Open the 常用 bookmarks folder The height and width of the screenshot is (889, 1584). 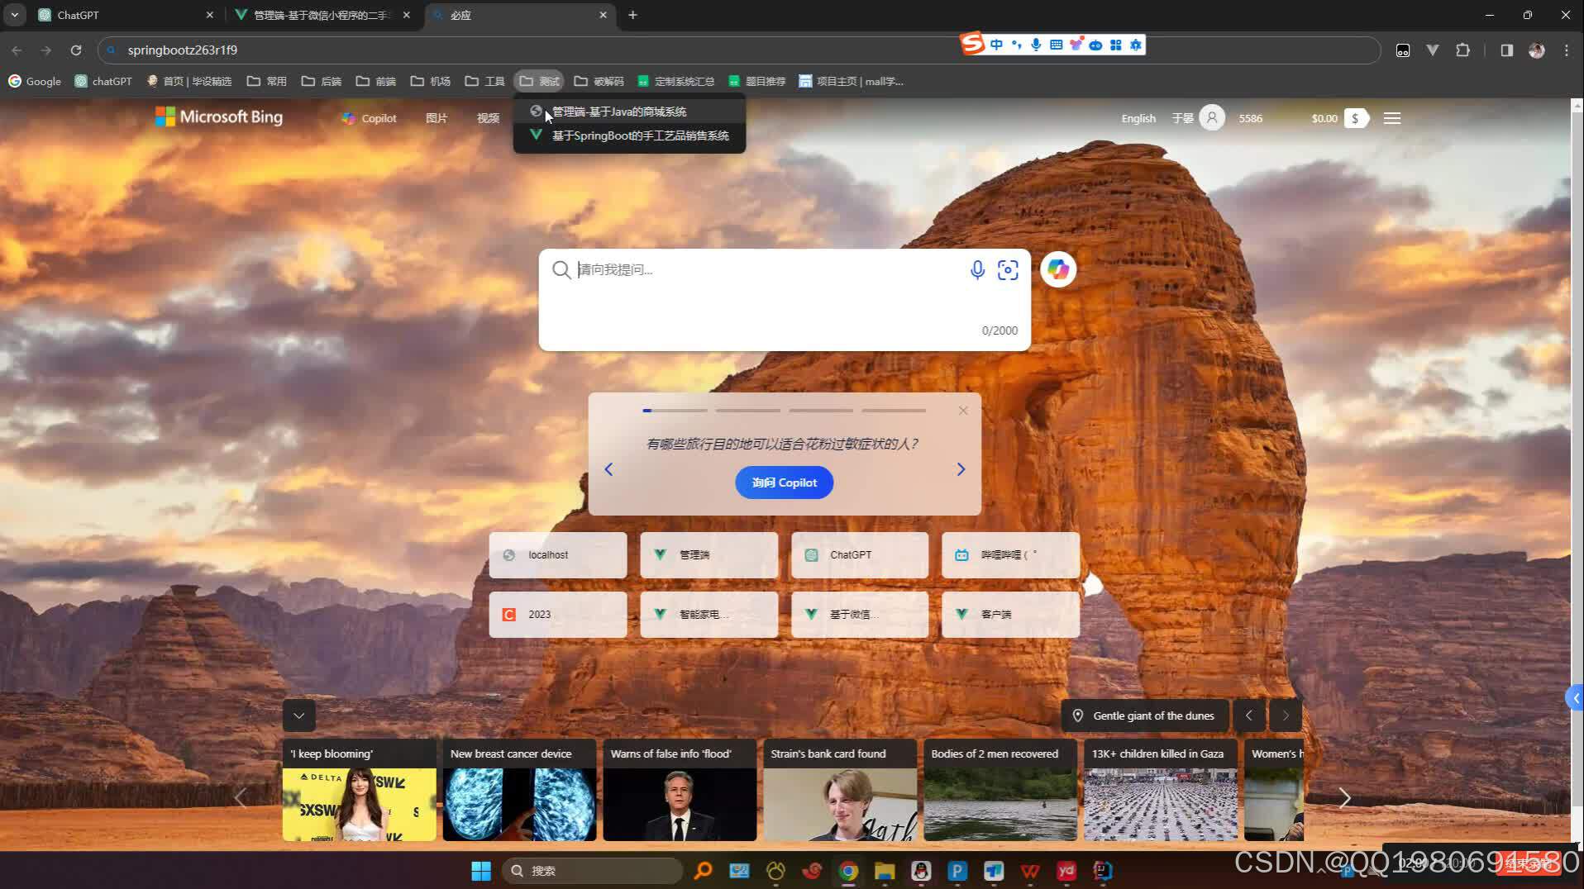[x=266, y=81]
